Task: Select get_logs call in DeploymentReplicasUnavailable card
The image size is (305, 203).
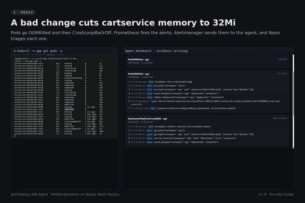Action: click(204, 135)
